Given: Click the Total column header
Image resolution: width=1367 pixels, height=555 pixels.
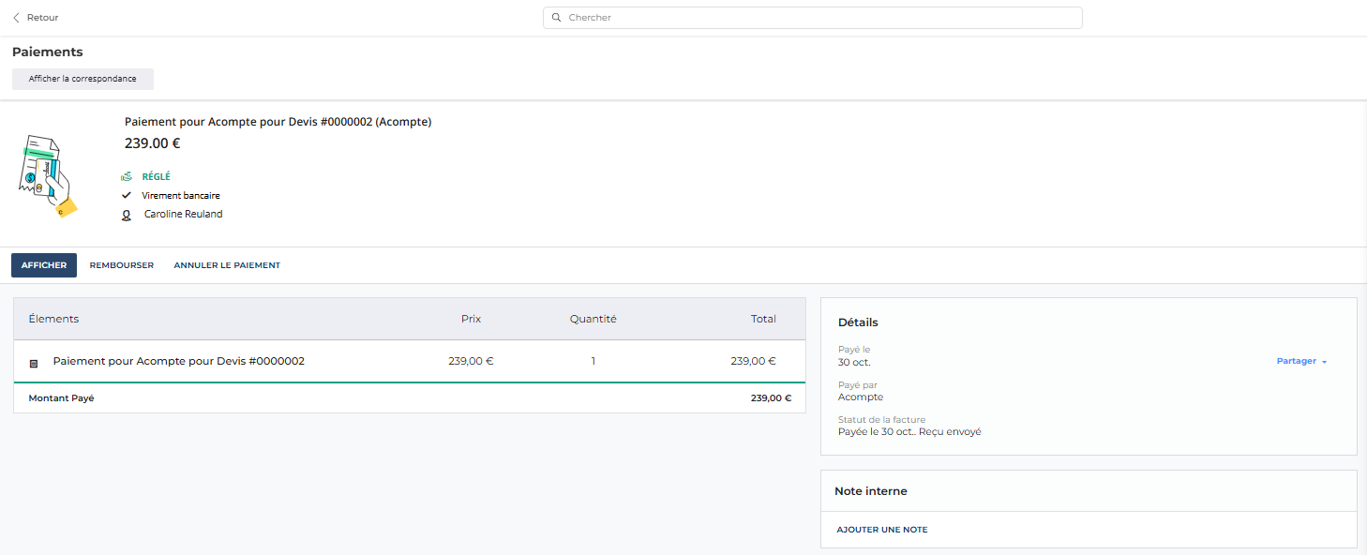Looking at the screenshot, I should pyautogui.click(x=763, y=319).
